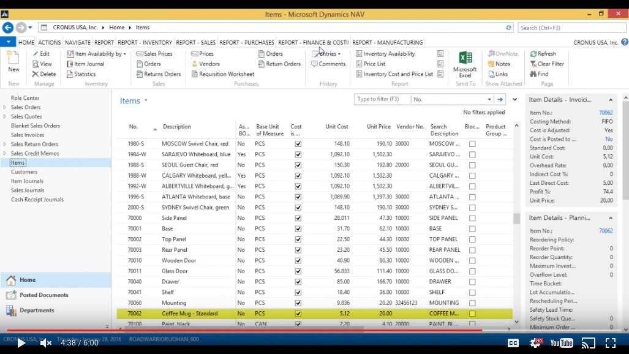Click the Search (Ctrl+F3) box
This screenshot has height=354, width=629.
coord(572,28)
